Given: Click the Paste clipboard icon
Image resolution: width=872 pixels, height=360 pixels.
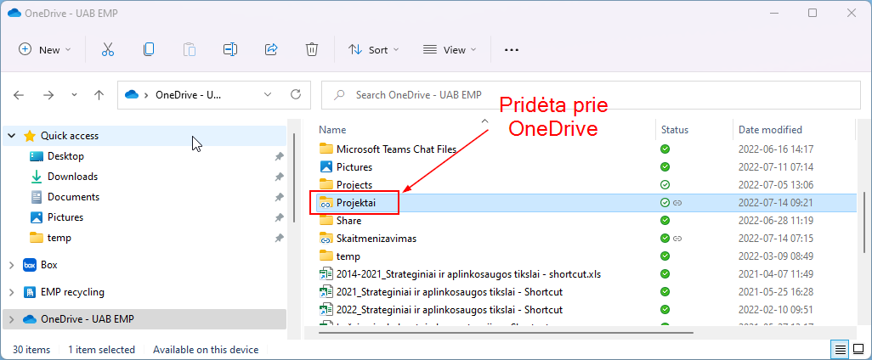Looking at the screenshot, I should tap(190, 50).
